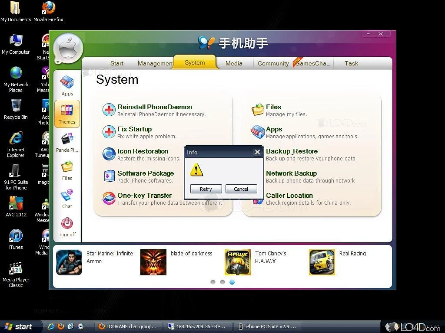Image resolution: width=445 pixels, height=333 pixels.
Task: Launch Firefox from quick launch bar
Action: click(60, 326)
